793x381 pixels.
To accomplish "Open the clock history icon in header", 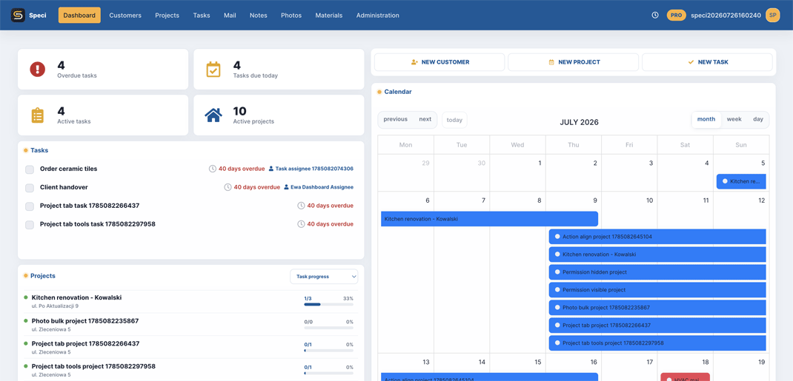I will (x=655, y=15).
